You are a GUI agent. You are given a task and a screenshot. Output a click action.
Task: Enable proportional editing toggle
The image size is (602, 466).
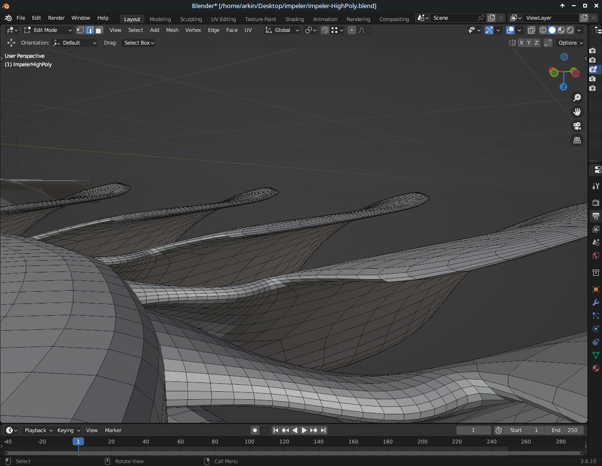coord(352,30)
